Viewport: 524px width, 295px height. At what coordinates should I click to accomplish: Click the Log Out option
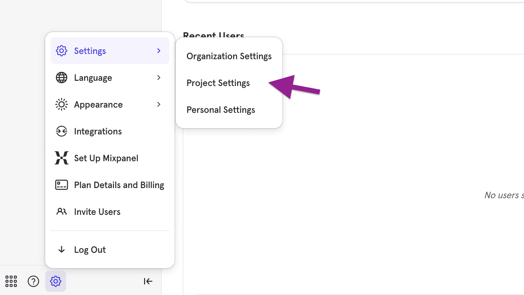point(90,250)
